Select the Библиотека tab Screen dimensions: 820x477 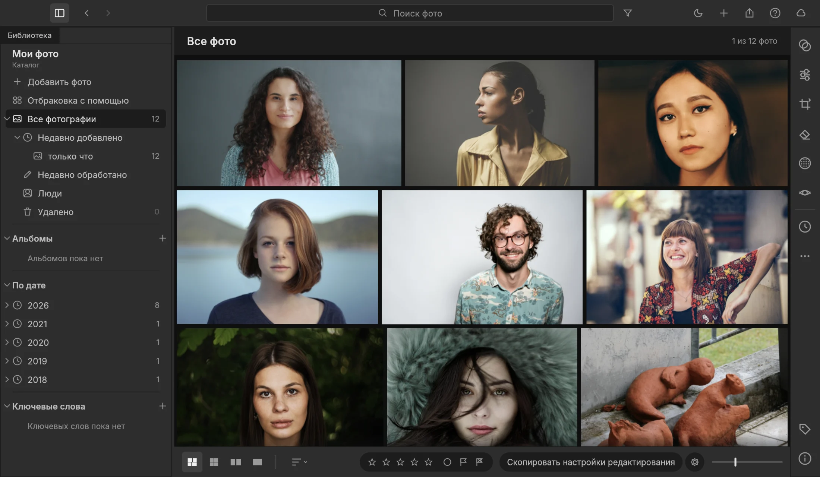coord(30,35)
